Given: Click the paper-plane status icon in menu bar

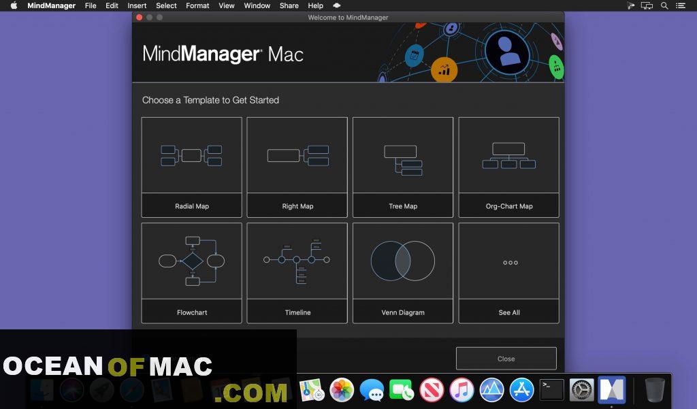Looking at the screenshot, I should pyautogui.click(x=630, y=5).
